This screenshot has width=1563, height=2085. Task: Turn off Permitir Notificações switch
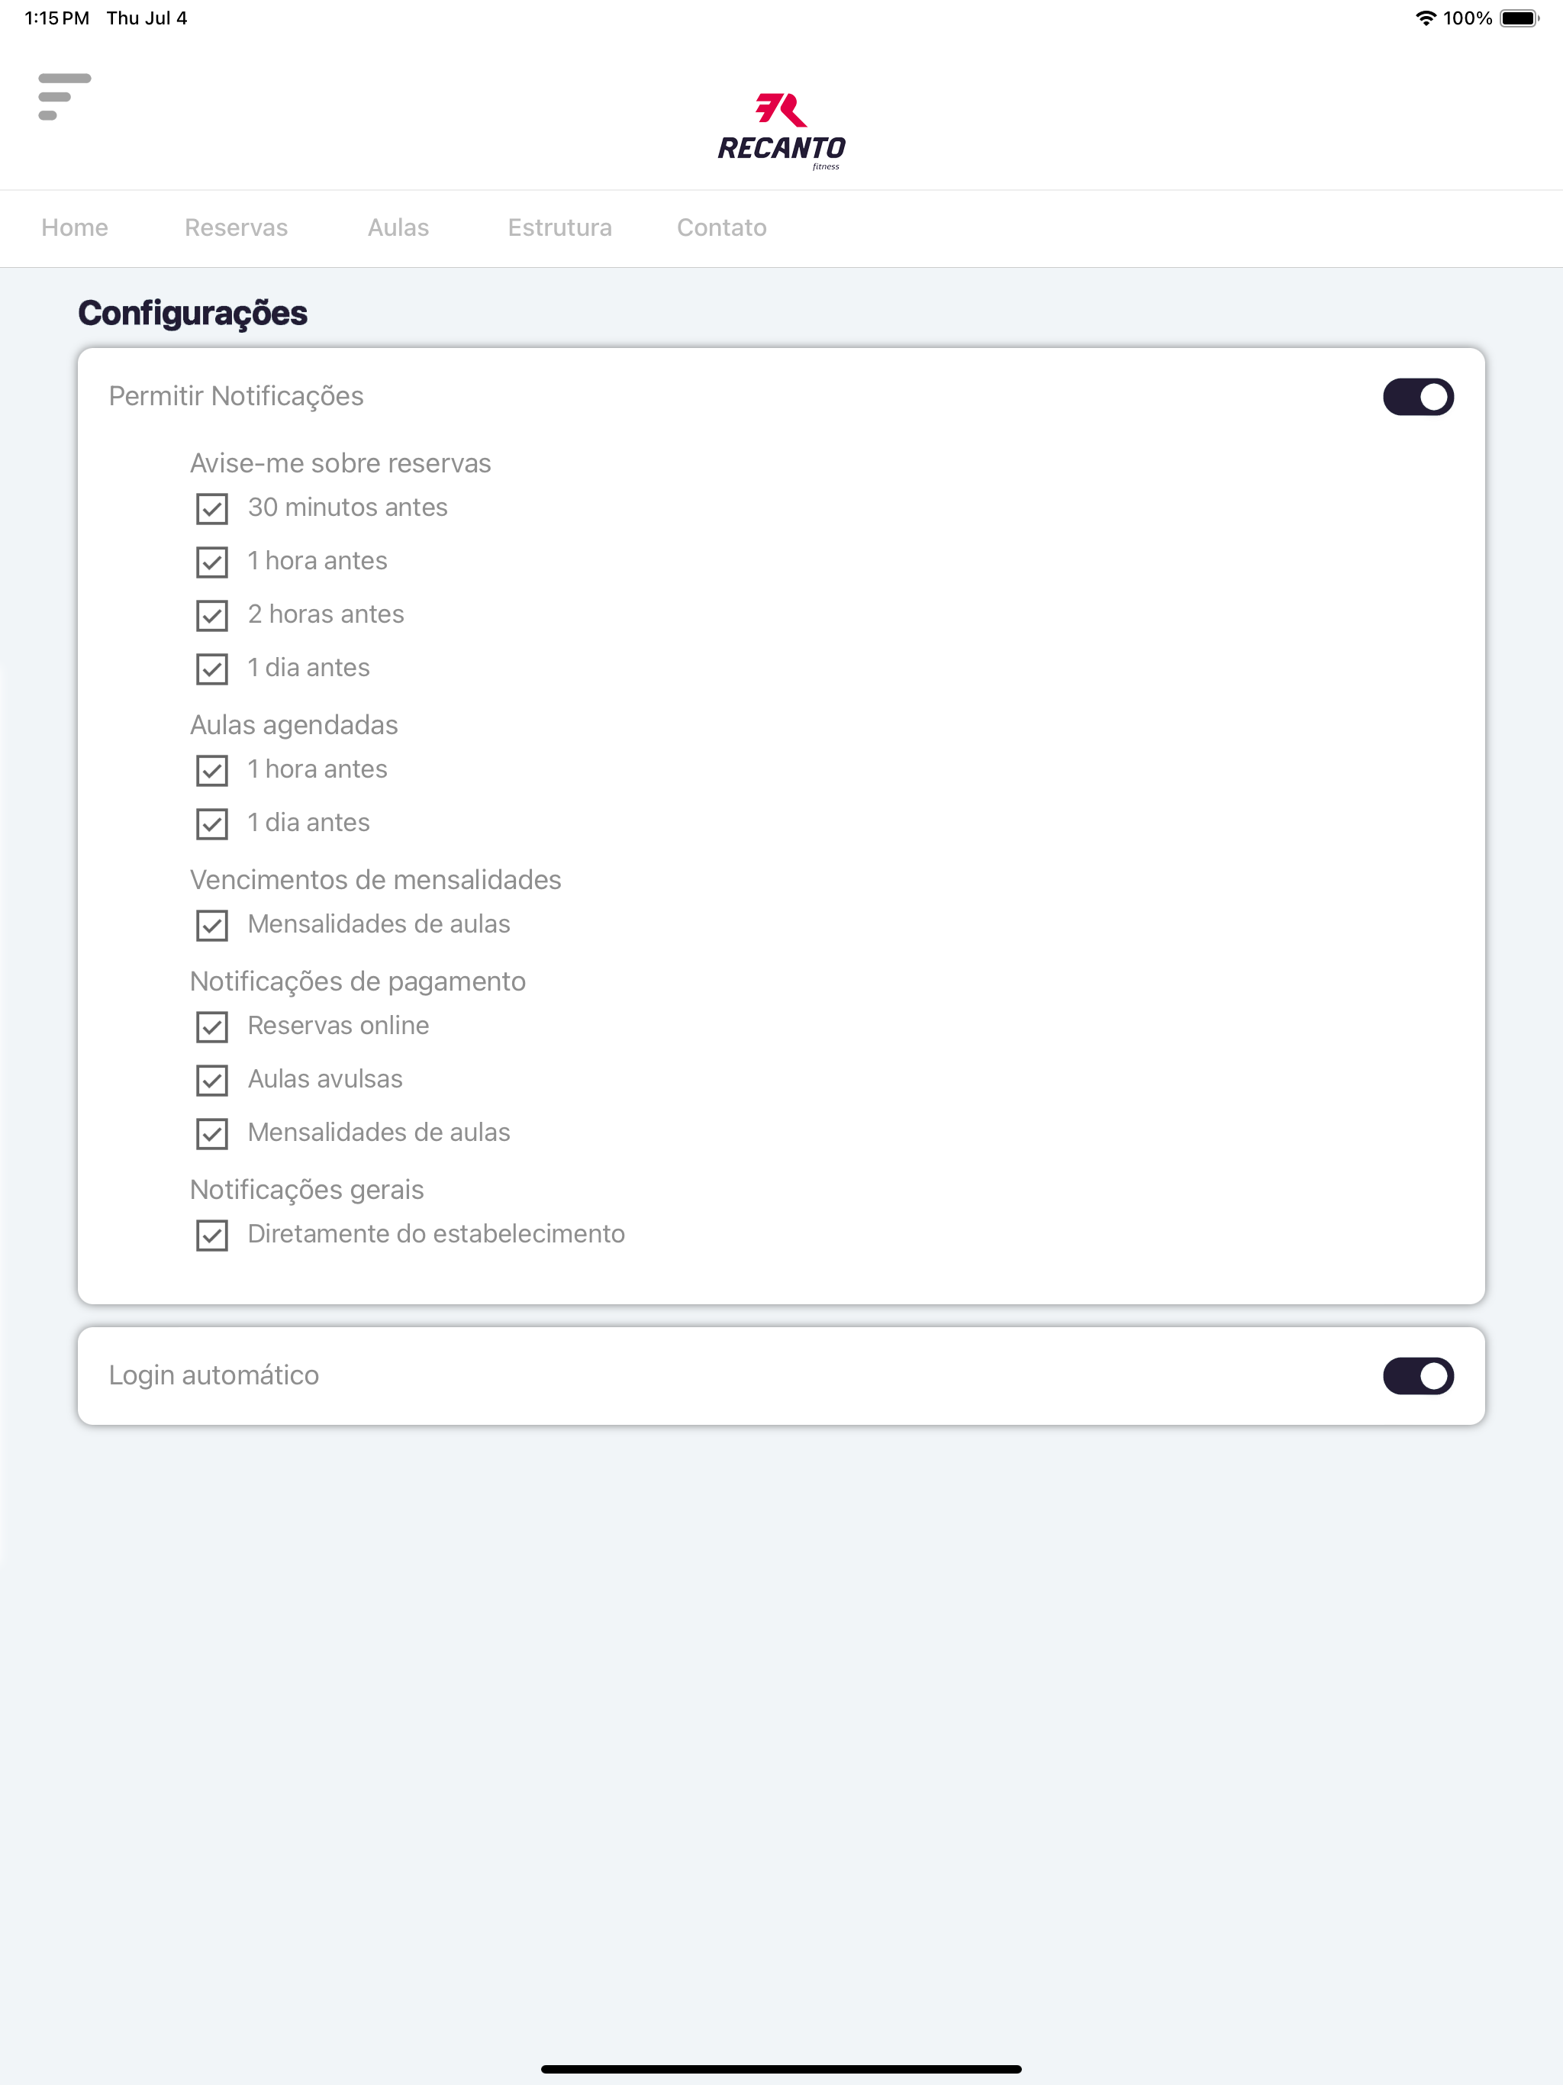(1418, 397)
